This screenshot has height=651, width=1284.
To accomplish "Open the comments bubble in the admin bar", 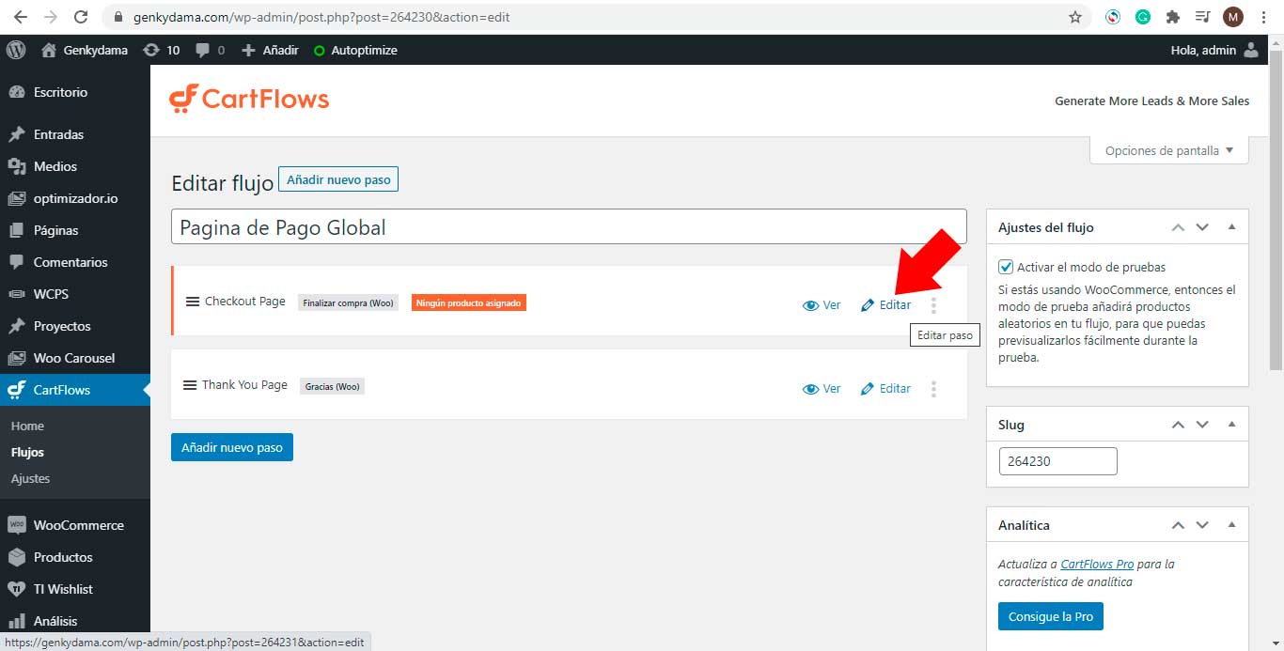I will click(211, 50).
